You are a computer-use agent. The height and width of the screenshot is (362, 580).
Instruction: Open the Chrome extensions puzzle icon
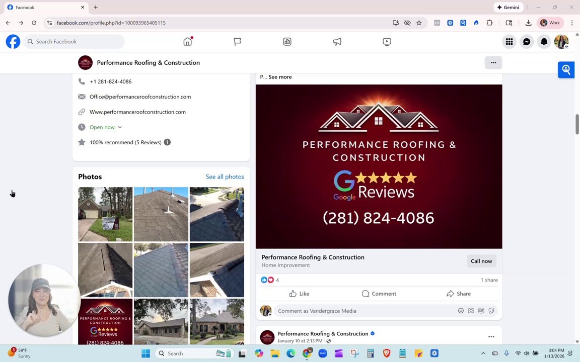click(489, 23)
